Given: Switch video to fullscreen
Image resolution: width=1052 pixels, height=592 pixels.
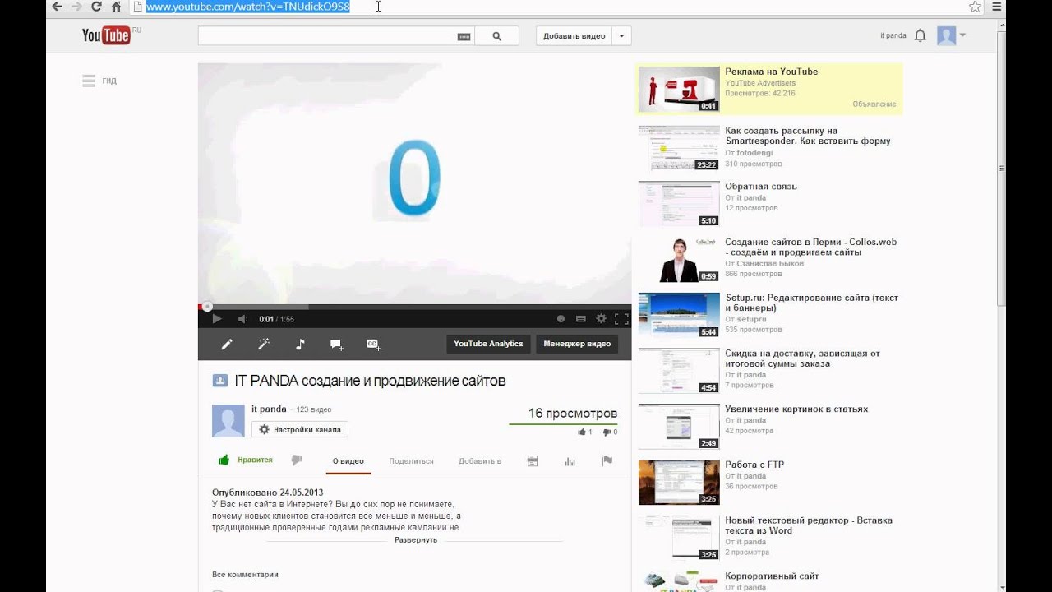Looking at the screenshot, I should pyautogui.click(x=621, y=319).
